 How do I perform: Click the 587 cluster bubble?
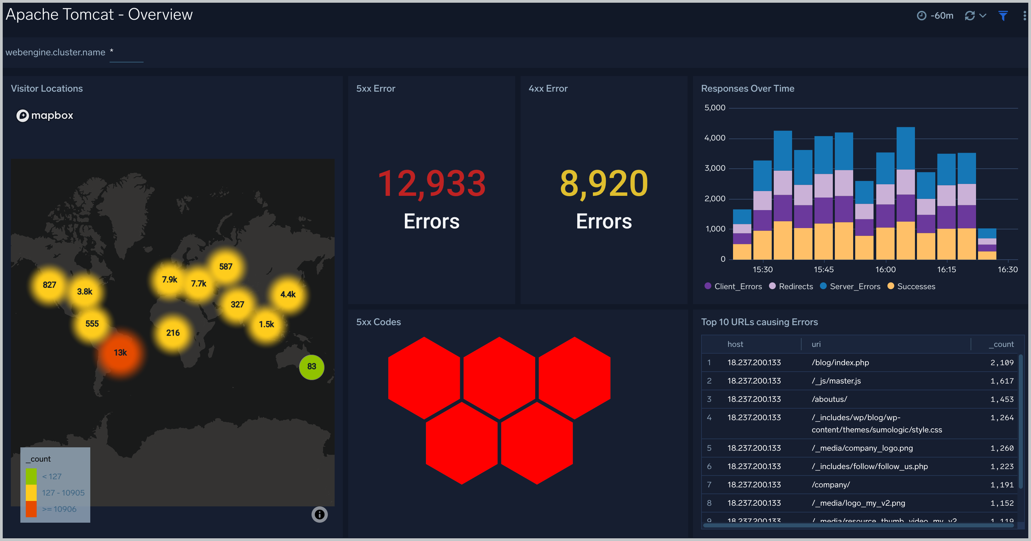(x=226, y=266)
